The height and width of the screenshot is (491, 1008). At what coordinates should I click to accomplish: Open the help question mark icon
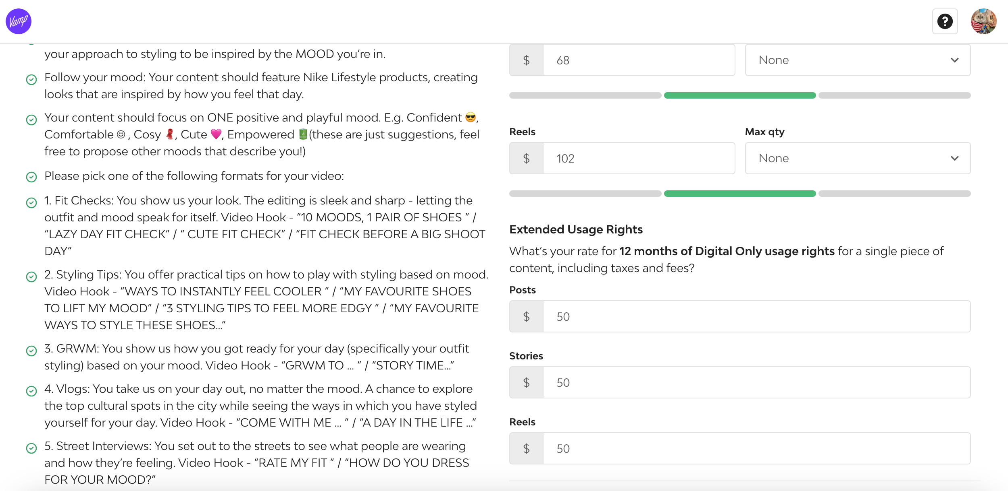pyautogui.click(x=945, y=21)
